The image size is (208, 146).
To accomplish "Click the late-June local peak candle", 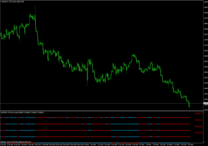I will pyautogui.click(x=132, y=55).
